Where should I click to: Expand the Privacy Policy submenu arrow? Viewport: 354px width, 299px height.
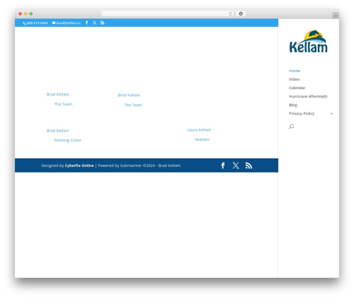pos(331,114)
